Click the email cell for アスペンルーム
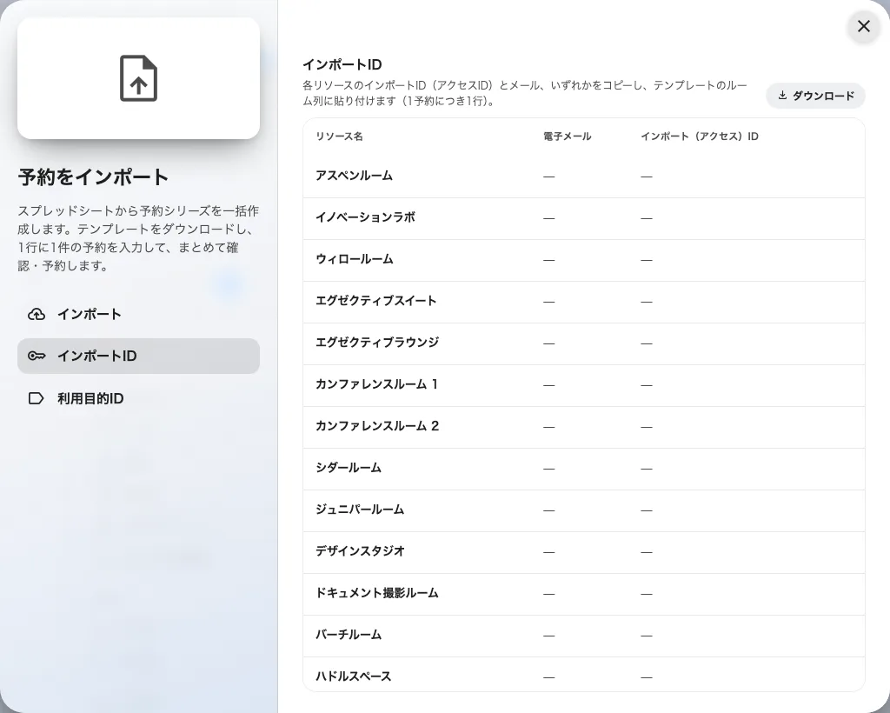Image resolution: width=890 pixels, height=713 pixels. tap(548, 177)
